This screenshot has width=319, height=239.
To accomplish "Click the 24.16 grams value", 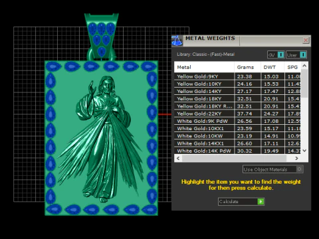I will (245, 84).
